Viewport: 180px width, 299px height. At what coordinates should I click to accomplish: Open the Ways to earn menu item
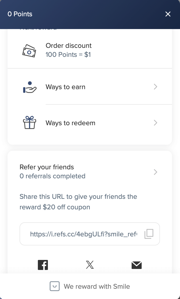pyautogui.click(x=65, y=87)
